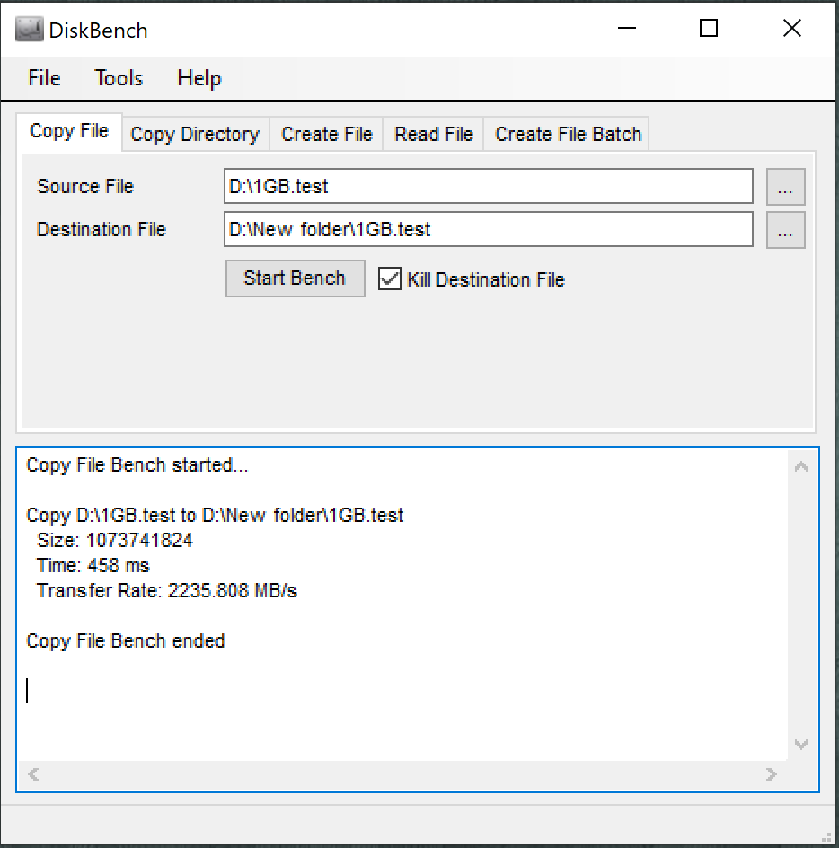This screenshot has width=839, height=848.
Task: Start the copy benchmark with Start Bench
Action: point(295,278)
